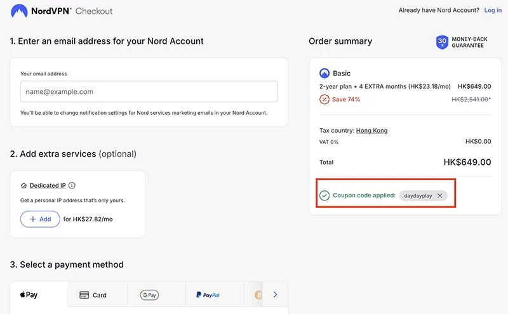The width and height of the screenshot is (508, 314).
Task: Click the email address input field
Action: pyautogui.click(x=149, y=91)
